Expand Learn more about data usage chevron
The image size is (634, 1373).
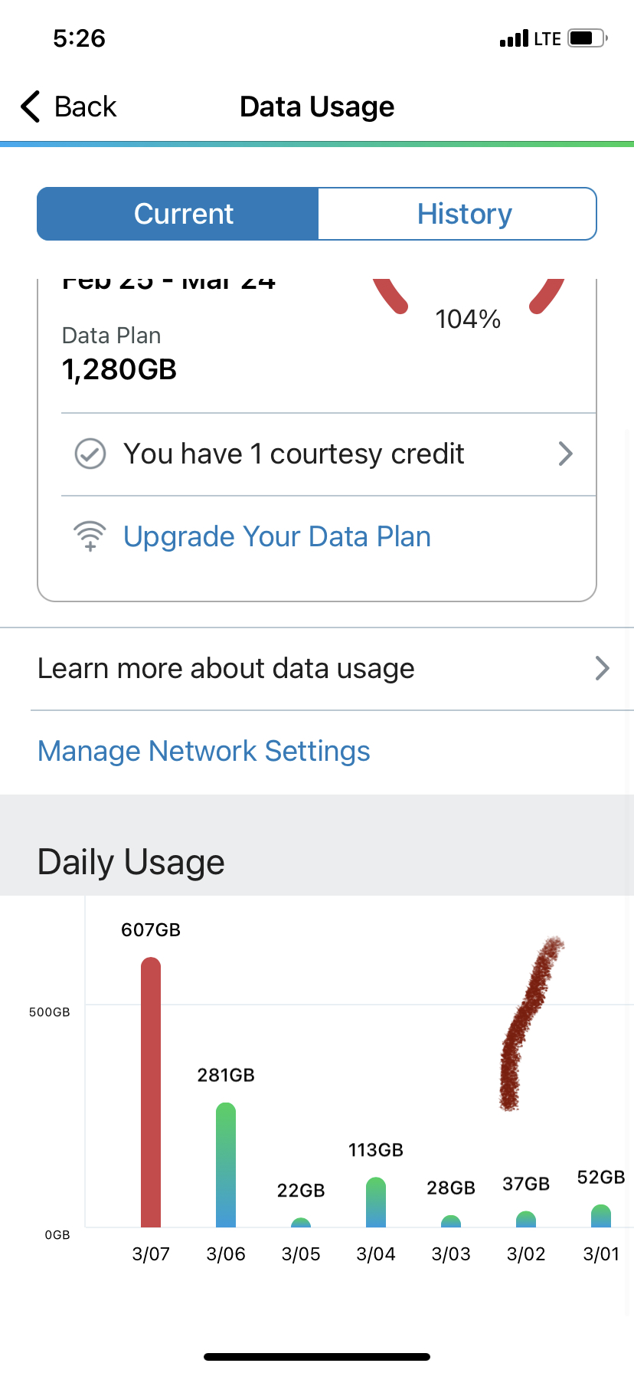coord(603,668)
